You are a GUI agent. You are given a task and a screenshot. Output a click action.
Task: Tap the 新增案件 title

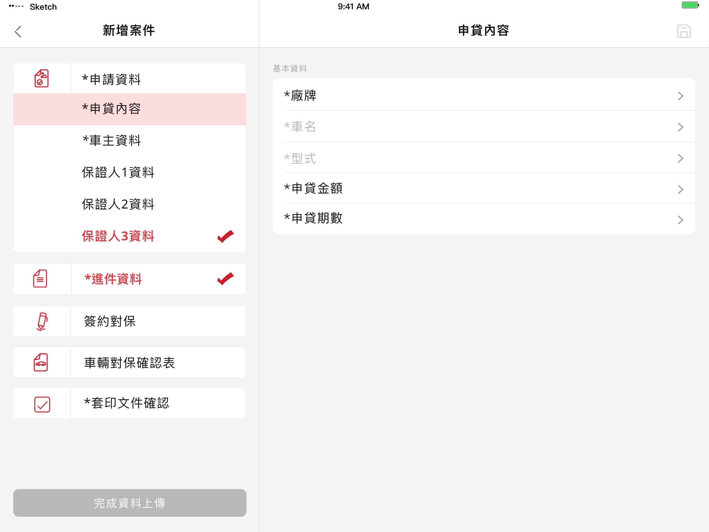point(129,30)
